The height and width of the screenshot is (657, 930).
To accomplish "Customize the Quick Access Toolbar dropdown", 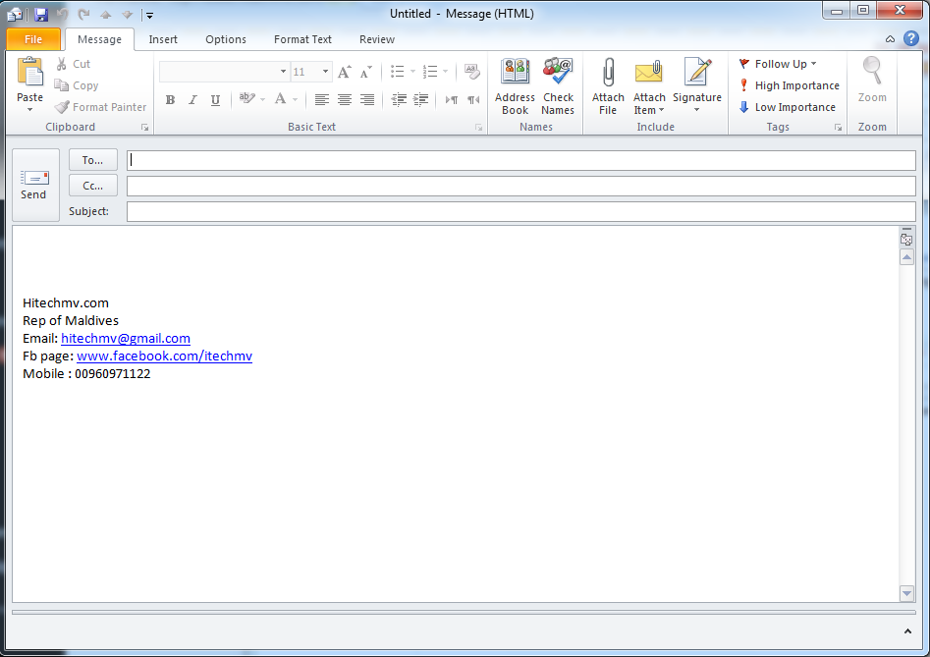I will pyautogui.click(x=149, y=16).
